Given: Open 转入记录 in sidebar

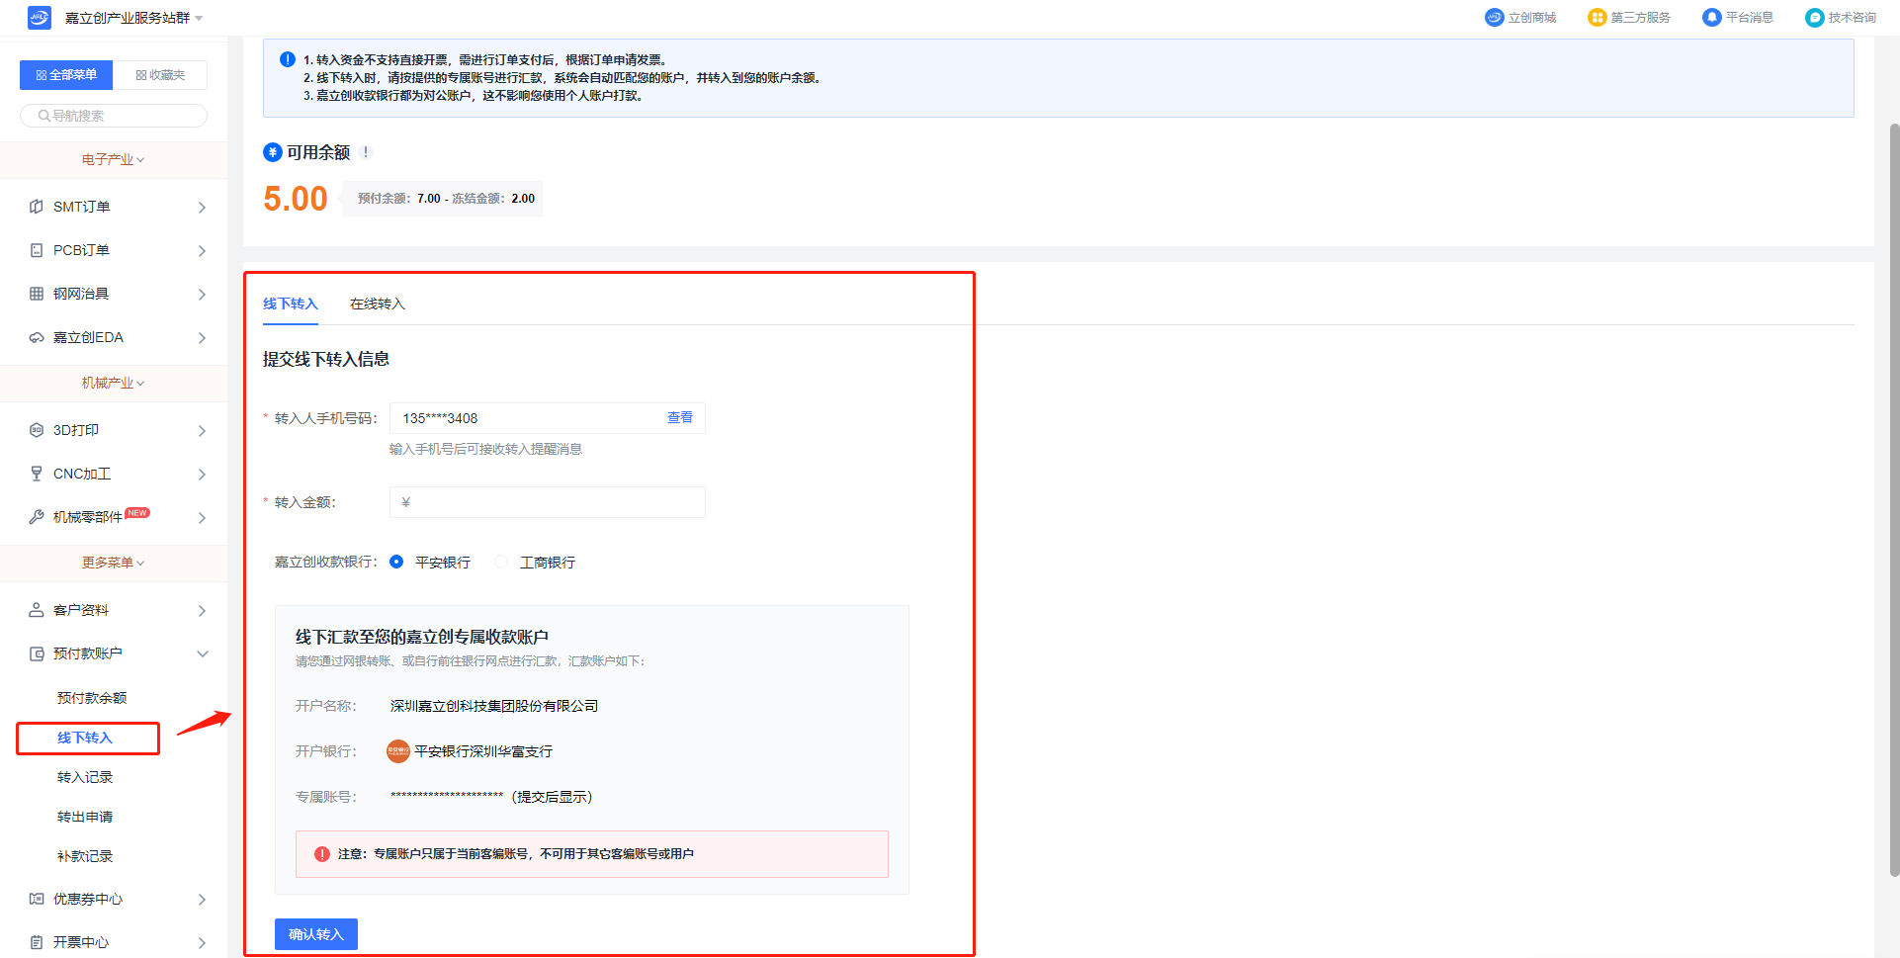Looking at the screenshot, I should 85,777.
